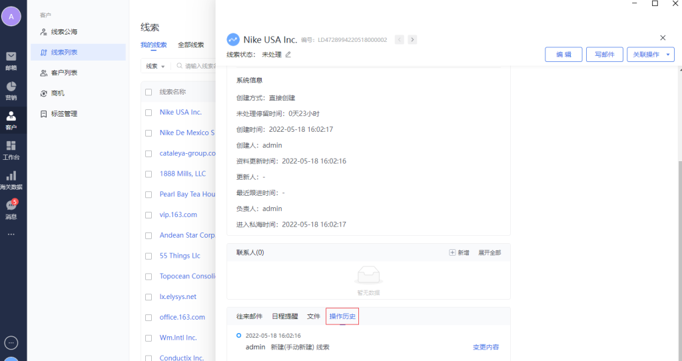Switch to the 全部线索 tab
The height and width of the screenshot is (361, 682).
[190, 45]
